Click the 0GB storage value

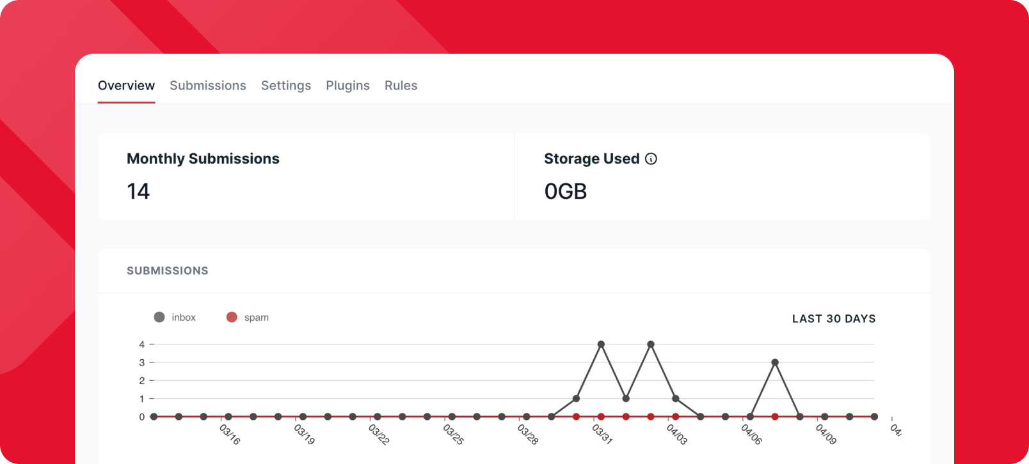pyautogui.click(x=565, y=191)
